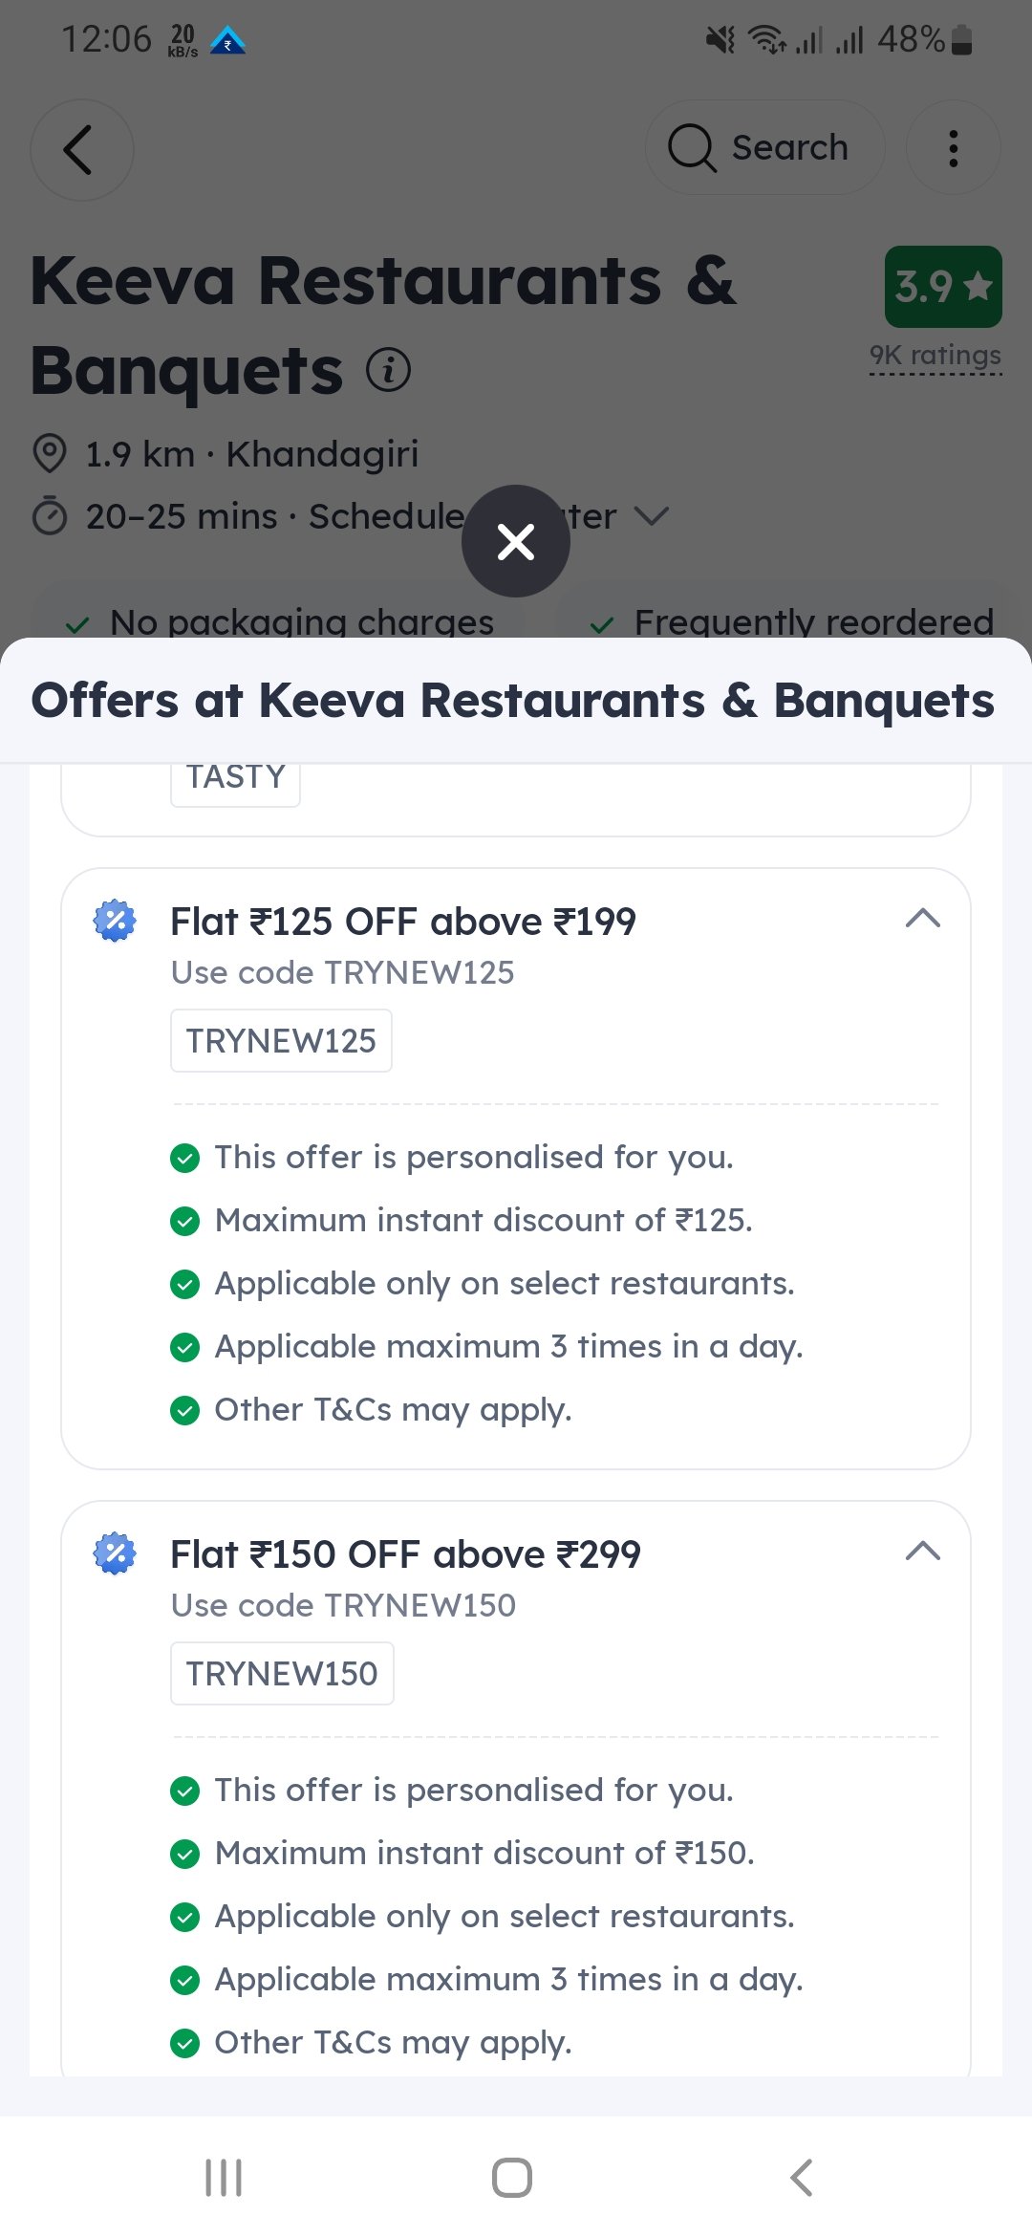
Task: Close the offers bottom sheet
Action: 516,541
